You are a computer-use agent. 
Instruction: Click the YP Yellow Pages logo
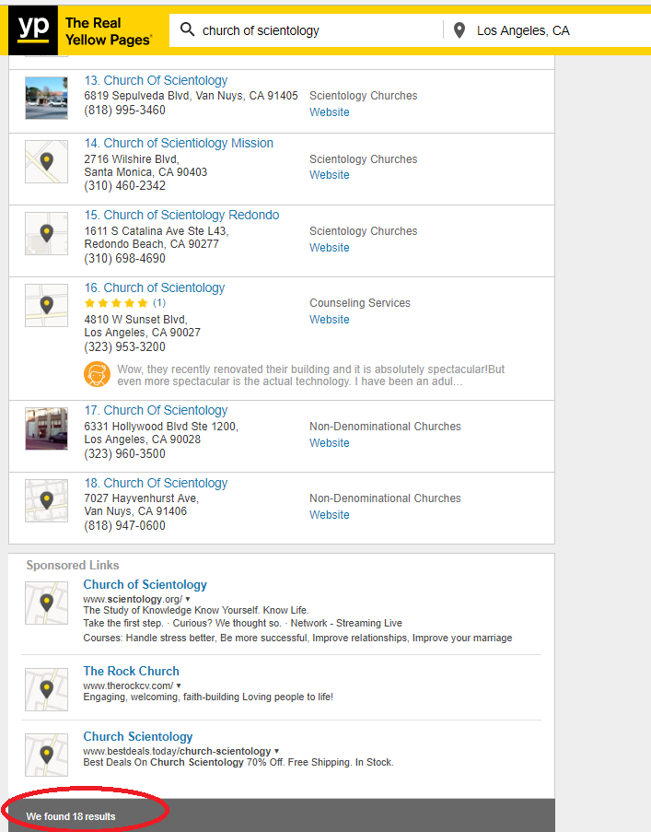(82, 30)
